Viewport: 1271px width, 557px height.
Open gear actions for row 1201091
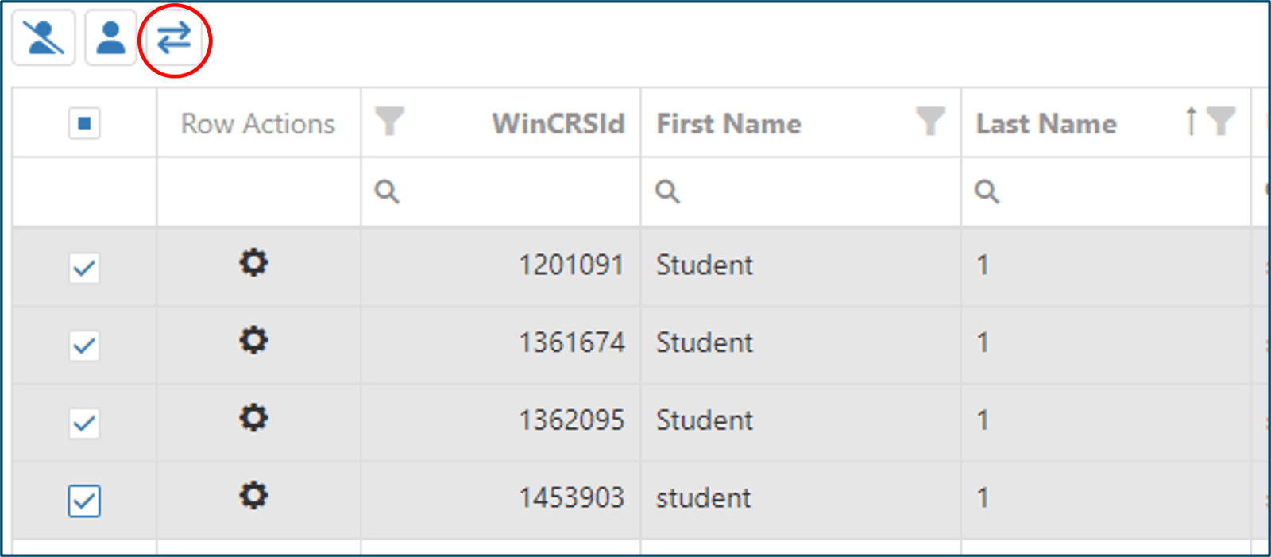253,262
